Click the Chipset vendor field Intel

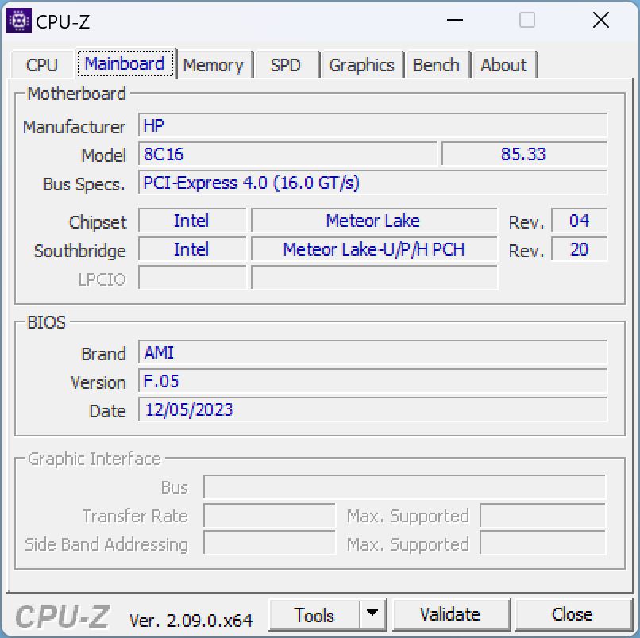(x=192, y=221)
